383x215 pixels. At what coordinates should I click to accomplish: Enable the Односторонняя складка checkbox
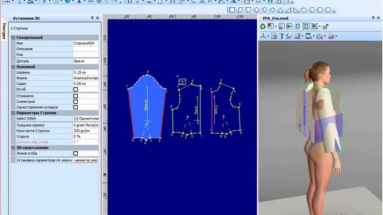pos(76,107)
